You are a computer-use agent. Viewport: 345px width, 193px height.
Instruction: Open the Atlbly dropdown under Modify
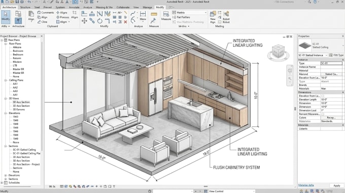pos(6,26)
